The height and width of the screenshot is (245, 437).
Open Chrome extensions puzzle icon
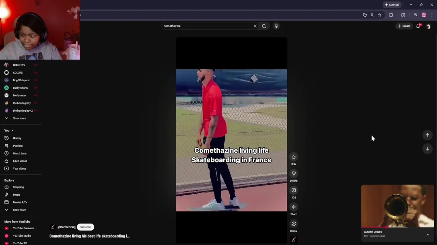tap(391, 15)
